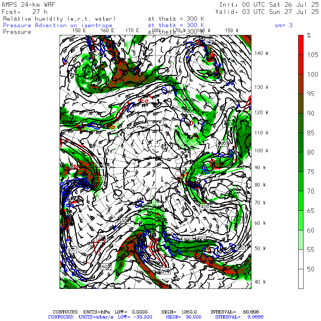Select the pale green segment between 55 and 60
The height and width of the screenshot is (321, 321).
301,240
